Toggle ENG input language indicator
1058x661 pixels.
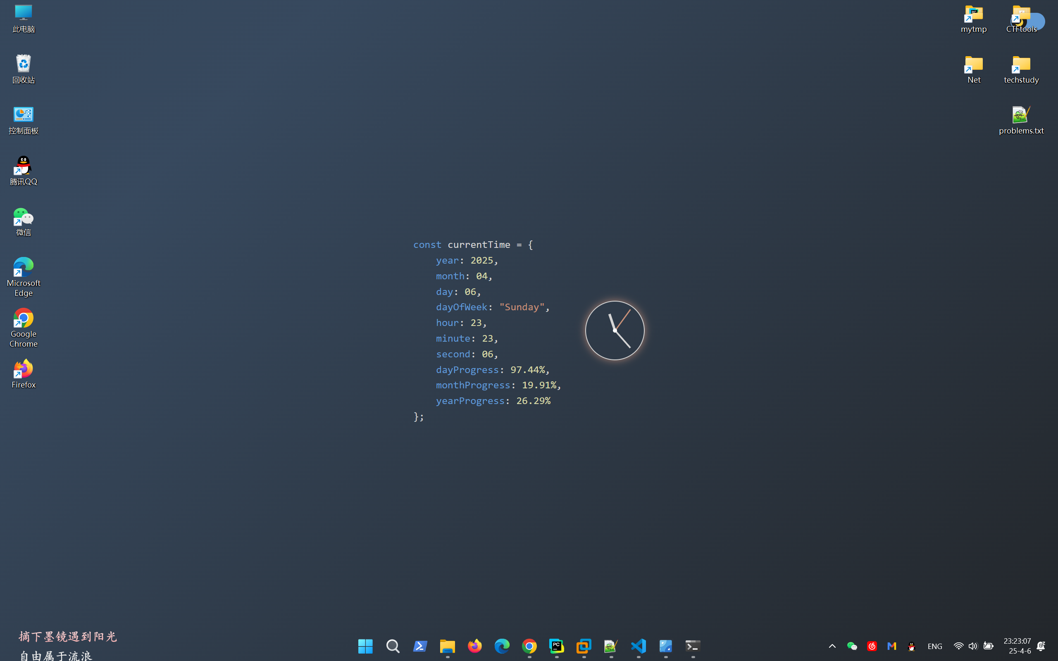pos(935,646)
